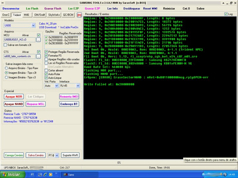238x178 pixels.
Task: Select Arquivo Binário - Tipo Raw
Action: click(6, 68)
